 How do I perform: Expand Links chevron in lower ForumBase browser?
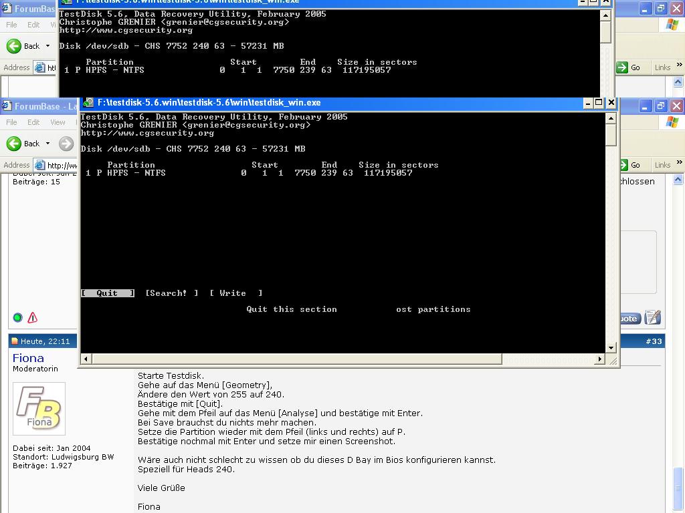coord(679,162)
